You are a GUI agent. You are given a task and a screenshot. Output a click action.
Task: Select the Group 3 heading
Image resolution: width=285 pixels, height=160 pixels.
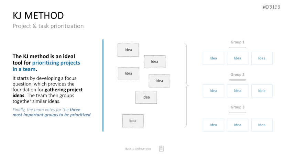(x=237, y=107)
